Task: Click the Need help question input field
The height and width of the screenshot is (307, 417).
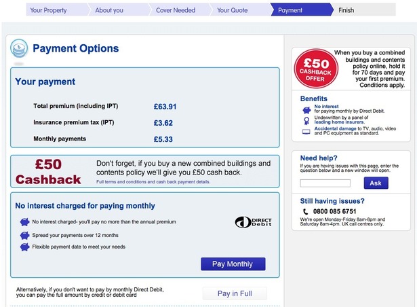Action: click(325, 183)
